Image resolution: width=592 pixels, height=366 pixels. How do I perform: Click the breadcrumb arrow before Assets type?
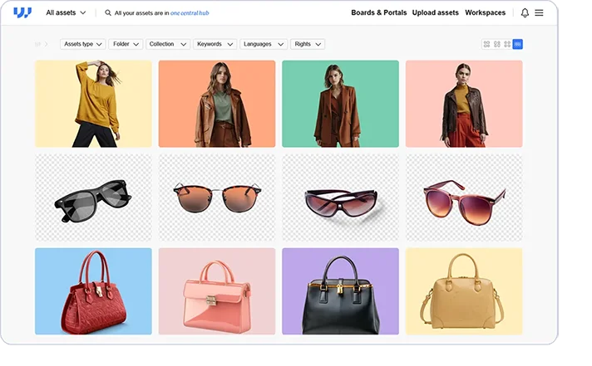tap(46, 44)
